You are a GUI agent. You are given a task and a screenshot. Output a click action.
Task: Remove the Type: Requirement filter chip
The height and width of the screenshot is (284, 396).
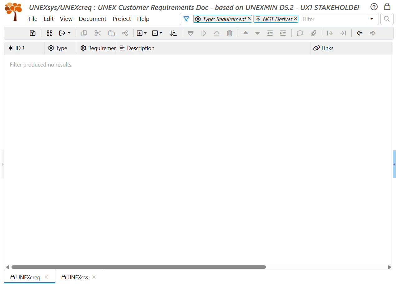(249, 19)
